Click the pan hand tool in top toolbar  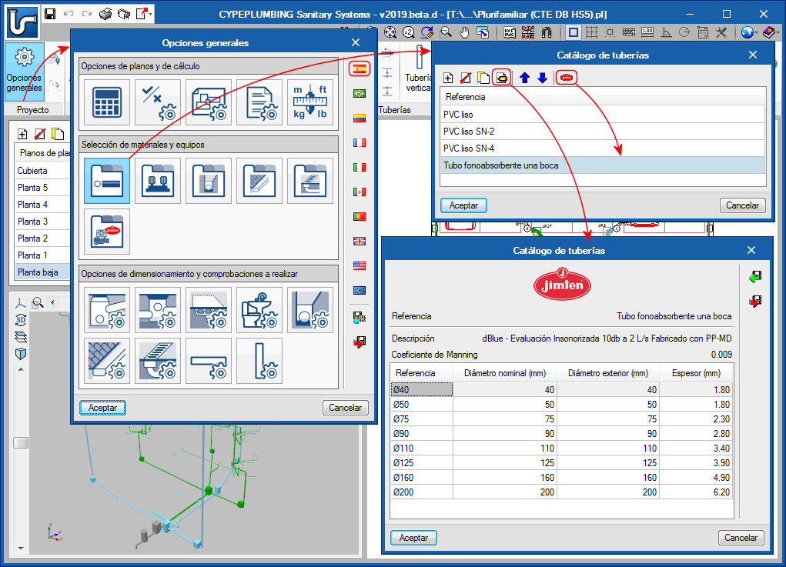464,32
